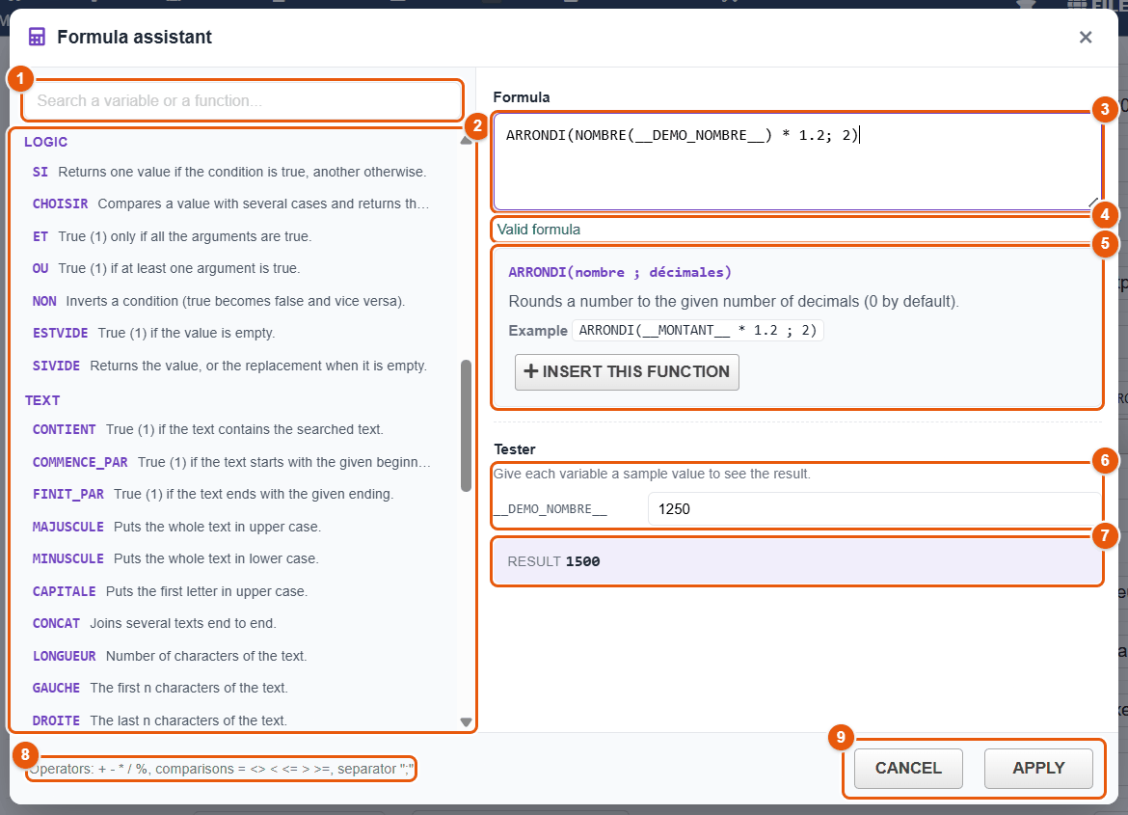Choose the ESTVIDE function
This screenshot has width=1128, height=815.
click(154, 334)
